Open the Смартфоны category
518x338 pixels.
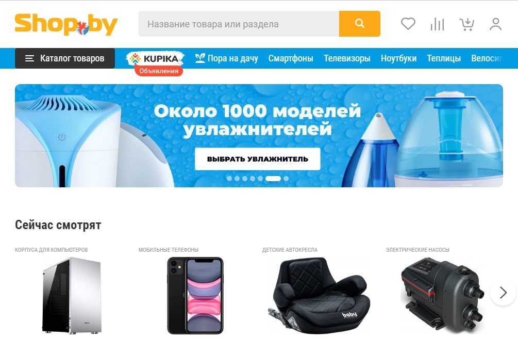click(291, 58)
